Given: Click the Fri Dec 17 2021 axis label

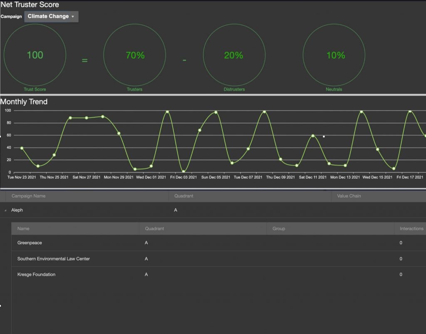Looking at the screenshot, I should [x=410, y=177].
